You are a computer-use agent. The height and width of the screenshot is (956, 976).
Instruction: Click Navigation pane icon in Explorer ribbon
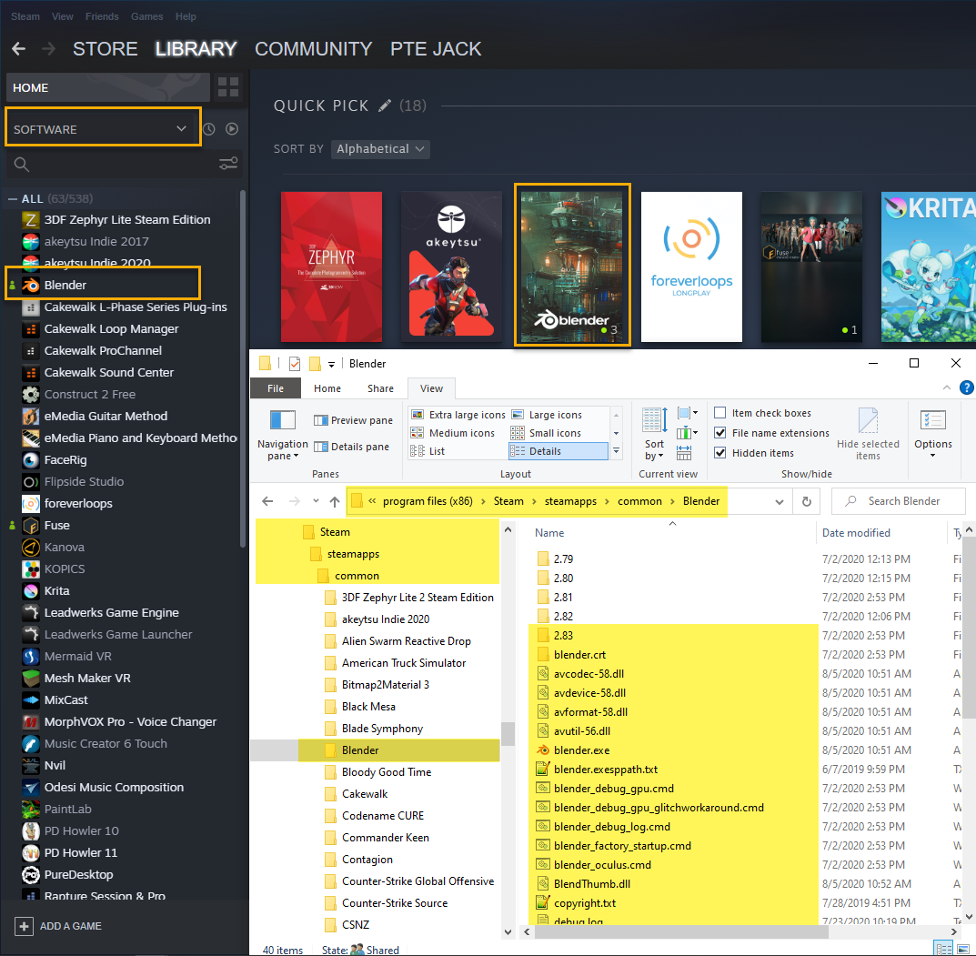point(283,421)
